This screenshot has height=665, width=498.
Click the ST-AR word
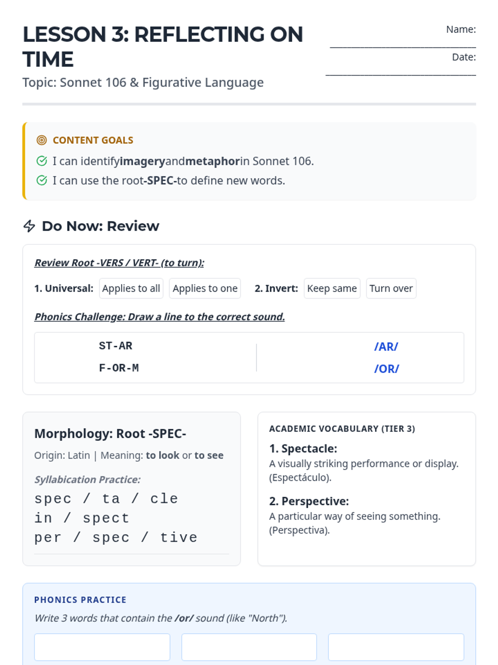click(115, 346)
